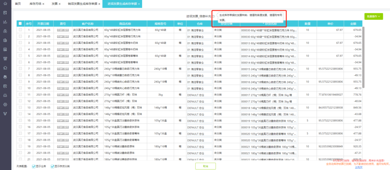
Task: Click the 取消 button
Action: (x=205, y=166)
